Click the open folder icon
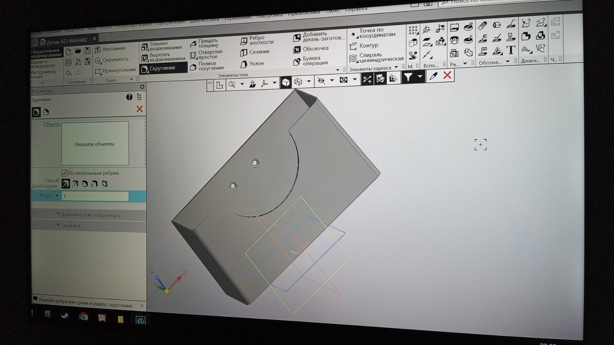The width and height of the screenshot is (614, 345). click(78, 51)
